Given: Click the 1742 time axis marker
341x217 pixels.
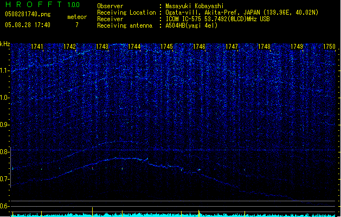Looking at the screenshot, I should (x=69, y=47).
